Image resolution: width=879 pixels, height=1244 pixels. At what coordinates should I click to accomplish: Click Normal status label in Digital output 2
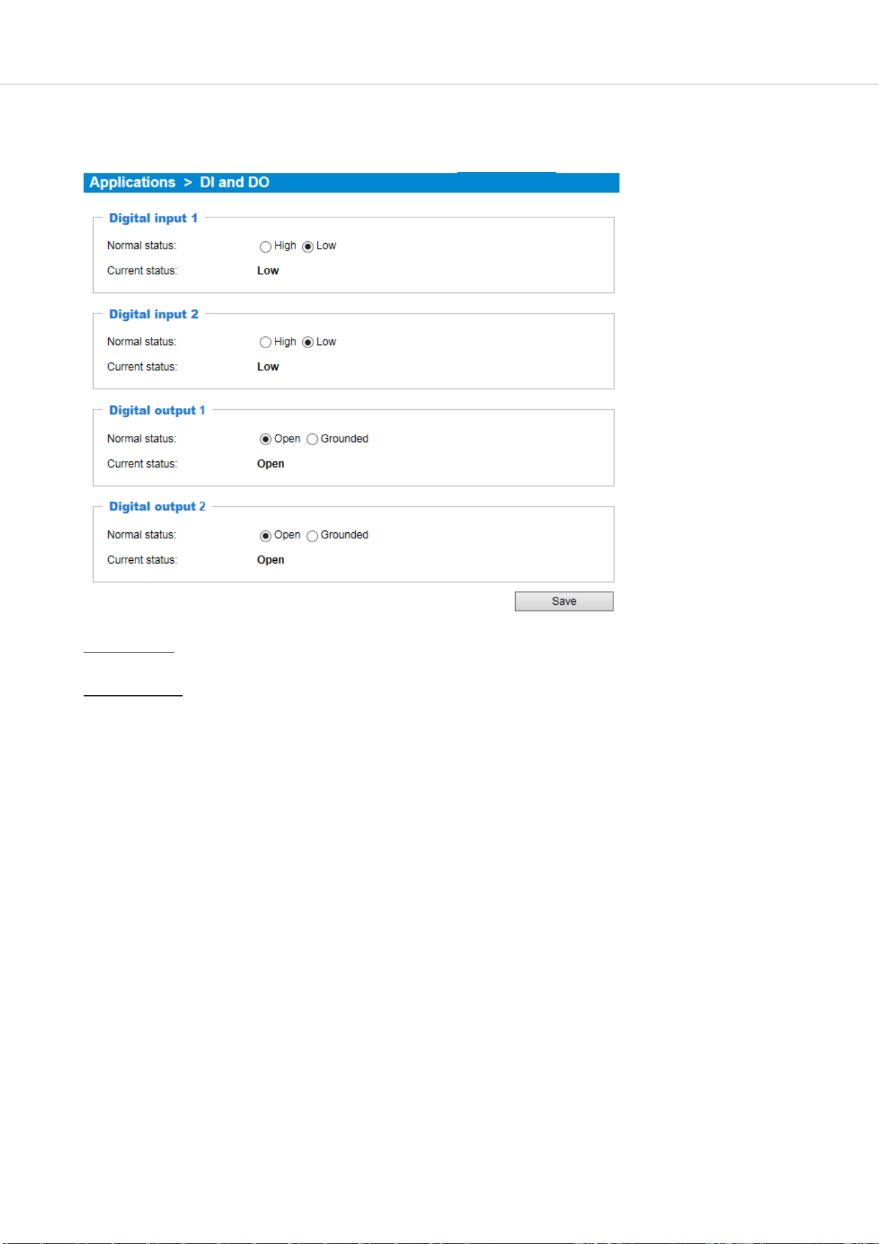[142, 535]
